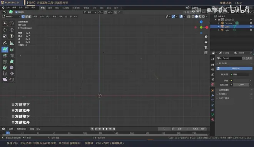254x147 pixels.
Task: Expand the Volume panel in World properties
Action: pos(217,90)
